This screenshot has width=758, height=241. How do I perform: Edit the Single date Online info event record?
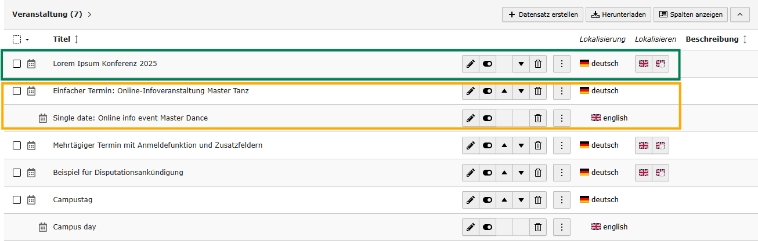(471, 118)
